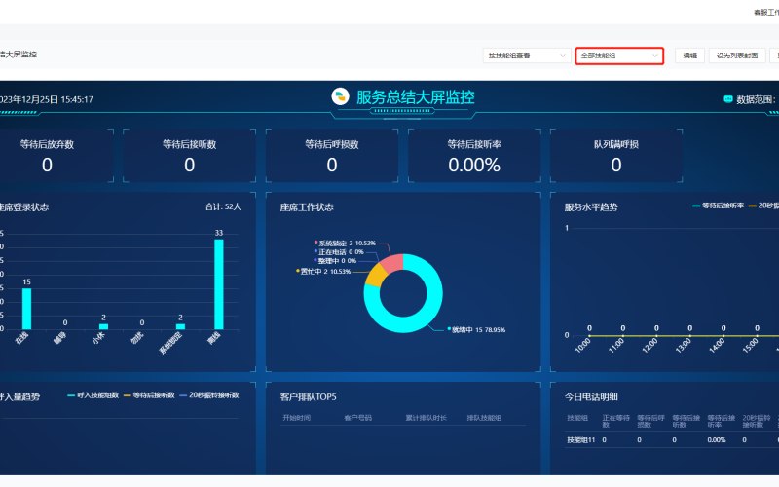This screenshot has height=487, width=779.
Task: Click the 正在等待数 column header
Action: click(x=615, y=421)
